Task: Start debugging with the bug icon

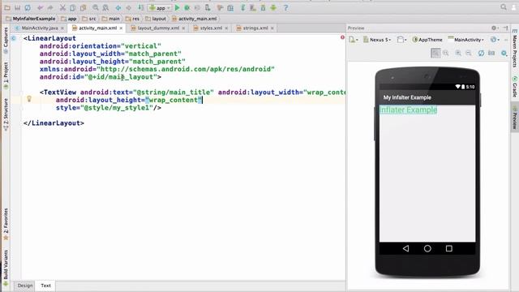Action: click(187, 7)
